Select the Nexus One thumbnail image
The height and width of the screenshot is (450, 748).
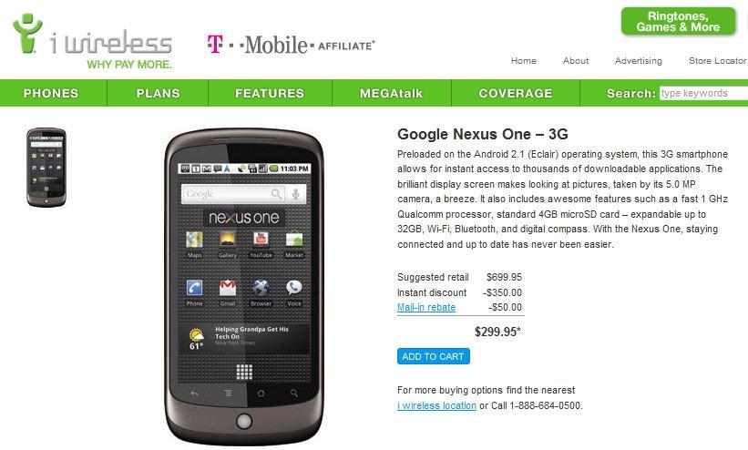click(46, 167)
